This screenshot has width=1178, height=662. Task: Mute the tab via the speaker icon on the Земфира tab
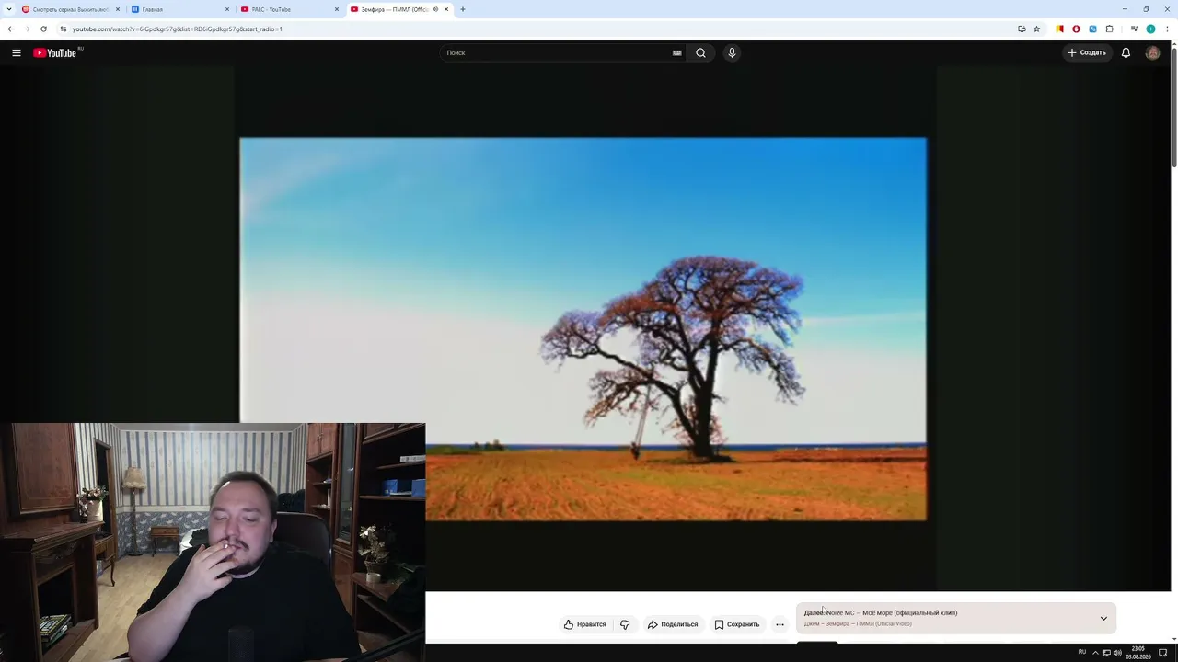[x=435, y=9]
